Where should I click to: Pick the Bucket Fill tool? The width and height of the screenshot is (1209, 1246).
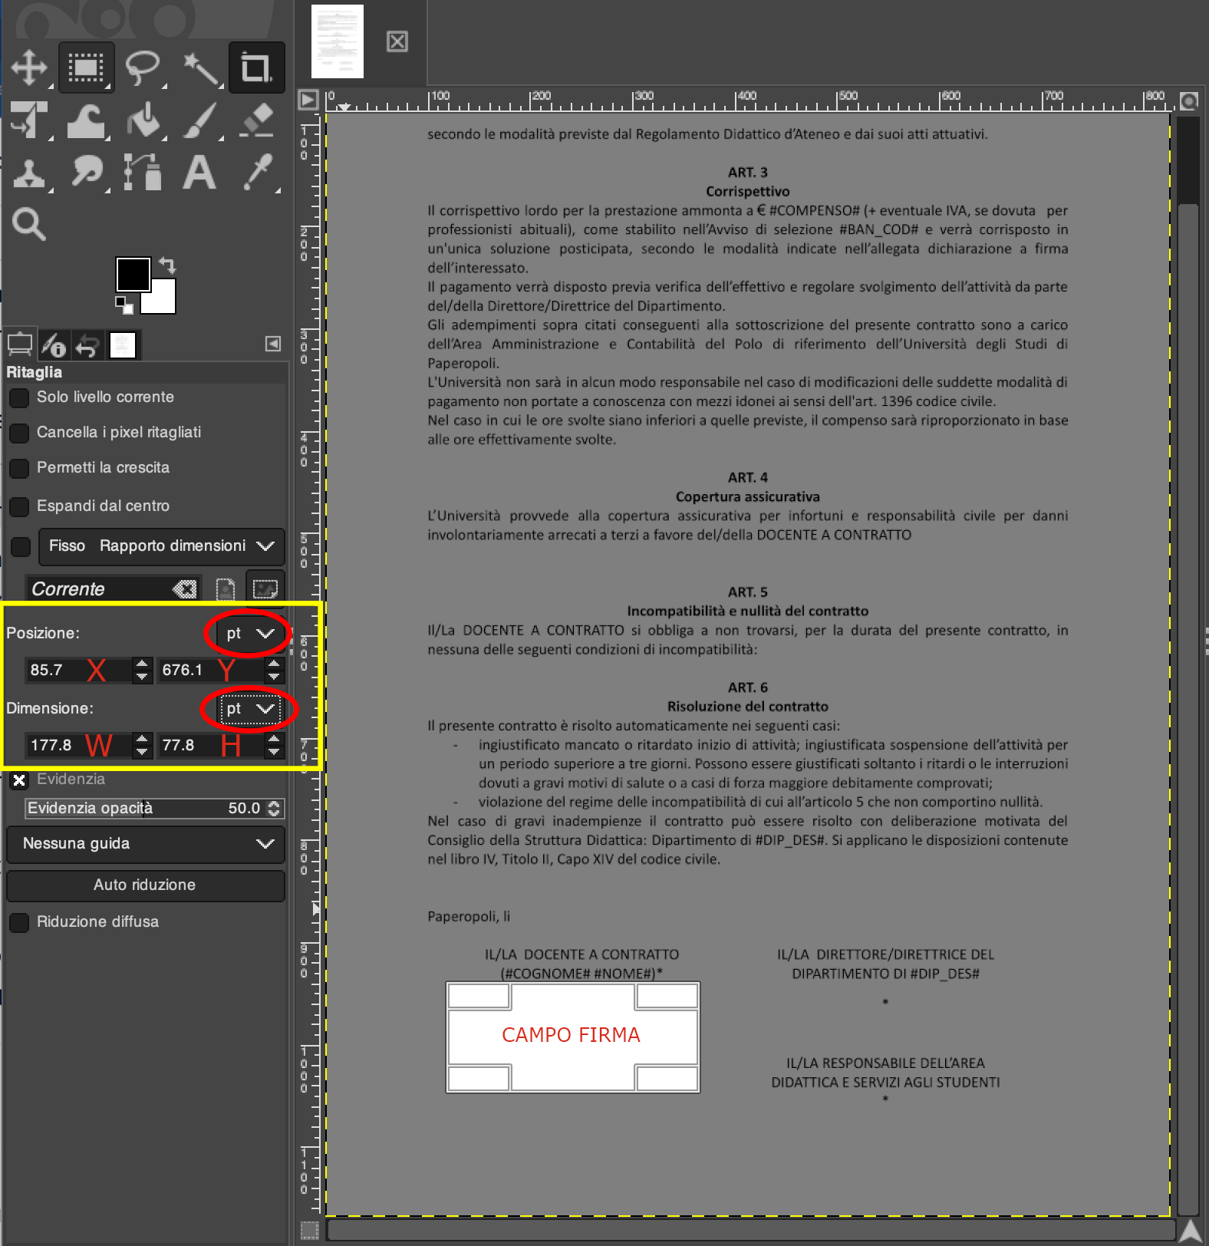(144, 121)
